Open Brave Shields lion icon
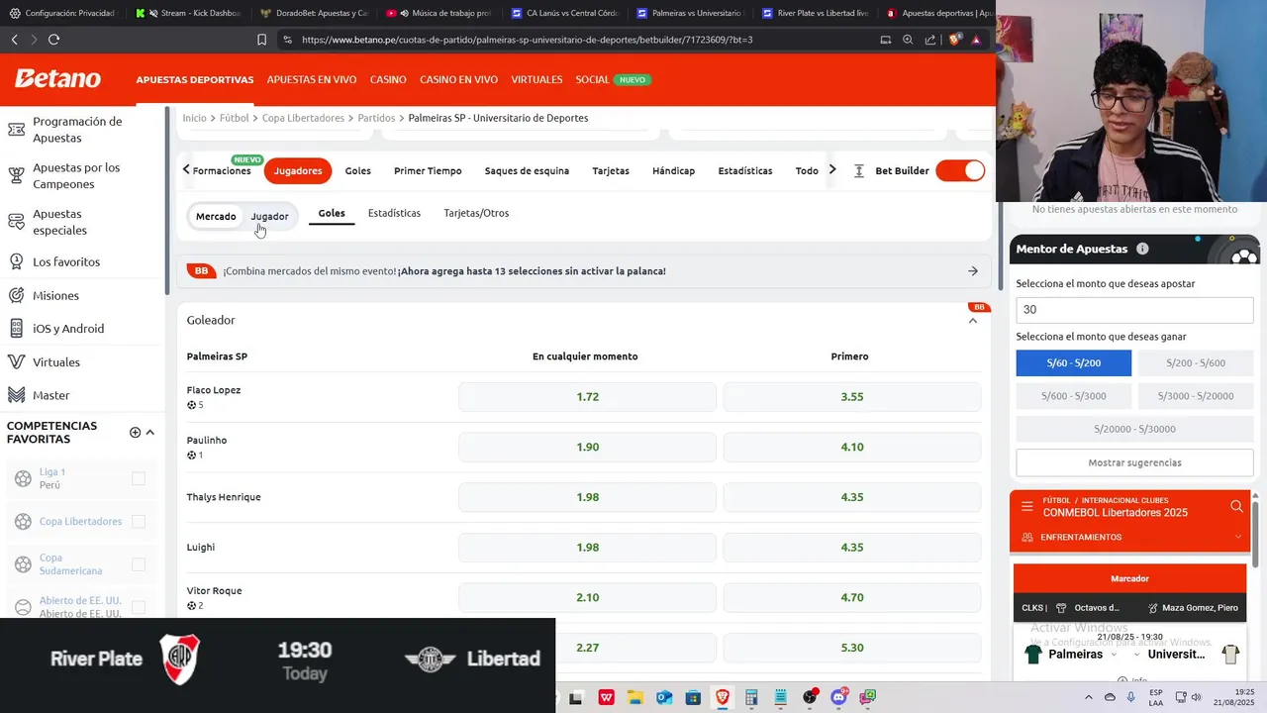The width and height of the screenshot is (1267, 713). (954, 40)
